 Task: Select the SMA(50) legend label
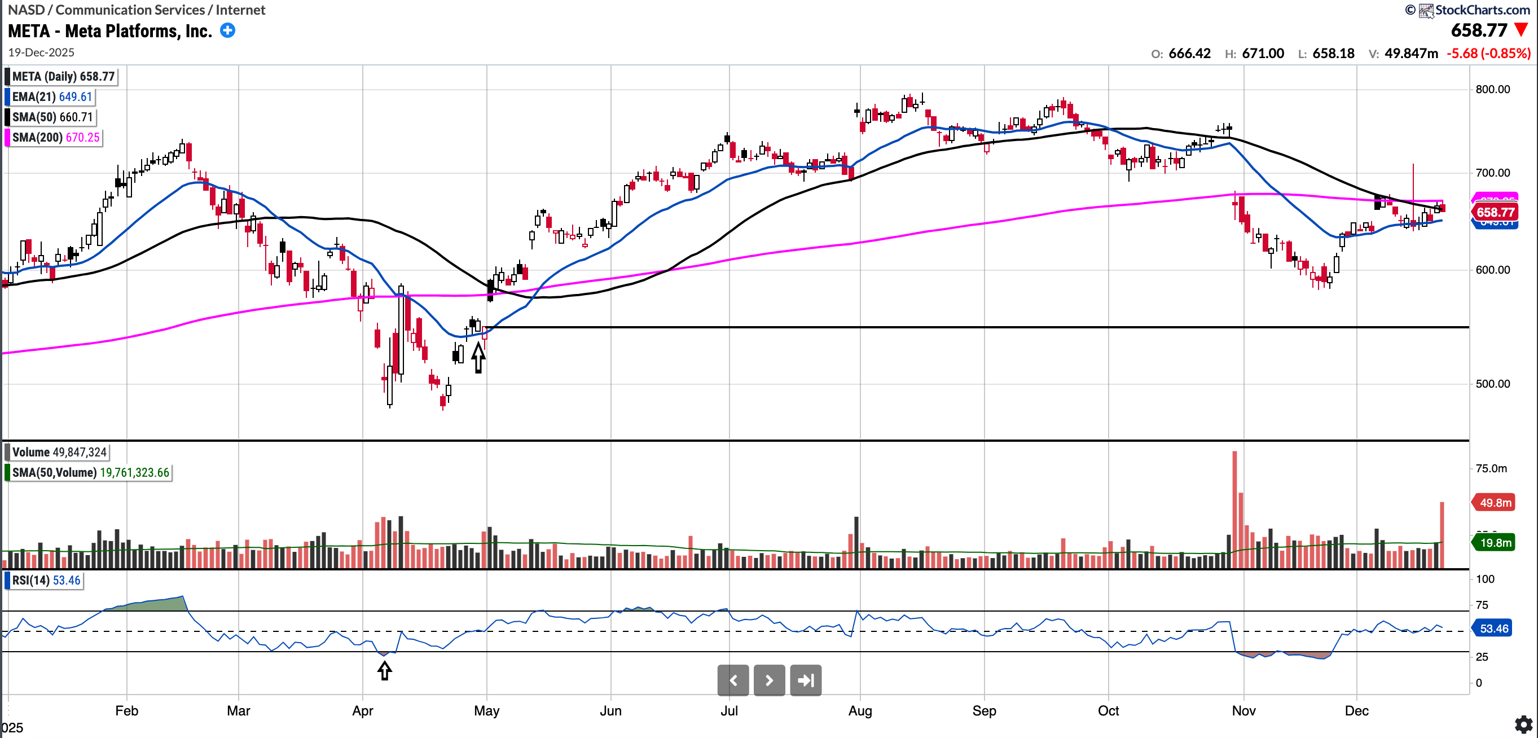[52, 117]
